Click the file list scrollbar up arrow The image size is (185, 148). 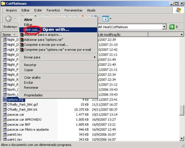click(x=182, y=35)
